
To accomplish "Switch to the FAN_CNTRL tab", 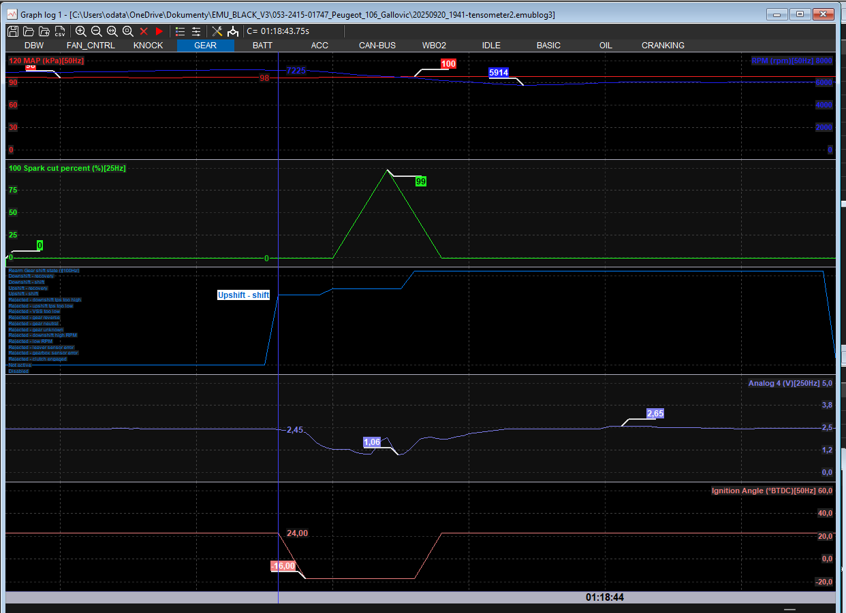I will [x=91, y=46].
